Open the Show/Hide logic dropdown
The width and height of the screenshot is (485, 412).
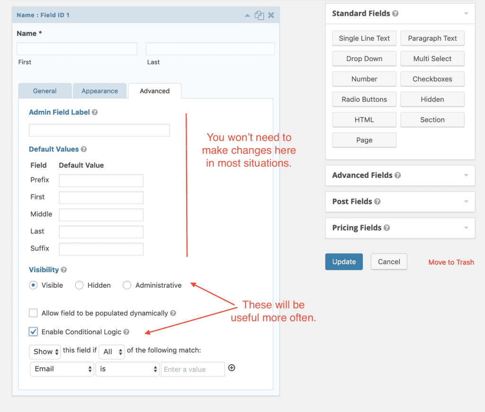pyautogui.click(x=45, y=352)
